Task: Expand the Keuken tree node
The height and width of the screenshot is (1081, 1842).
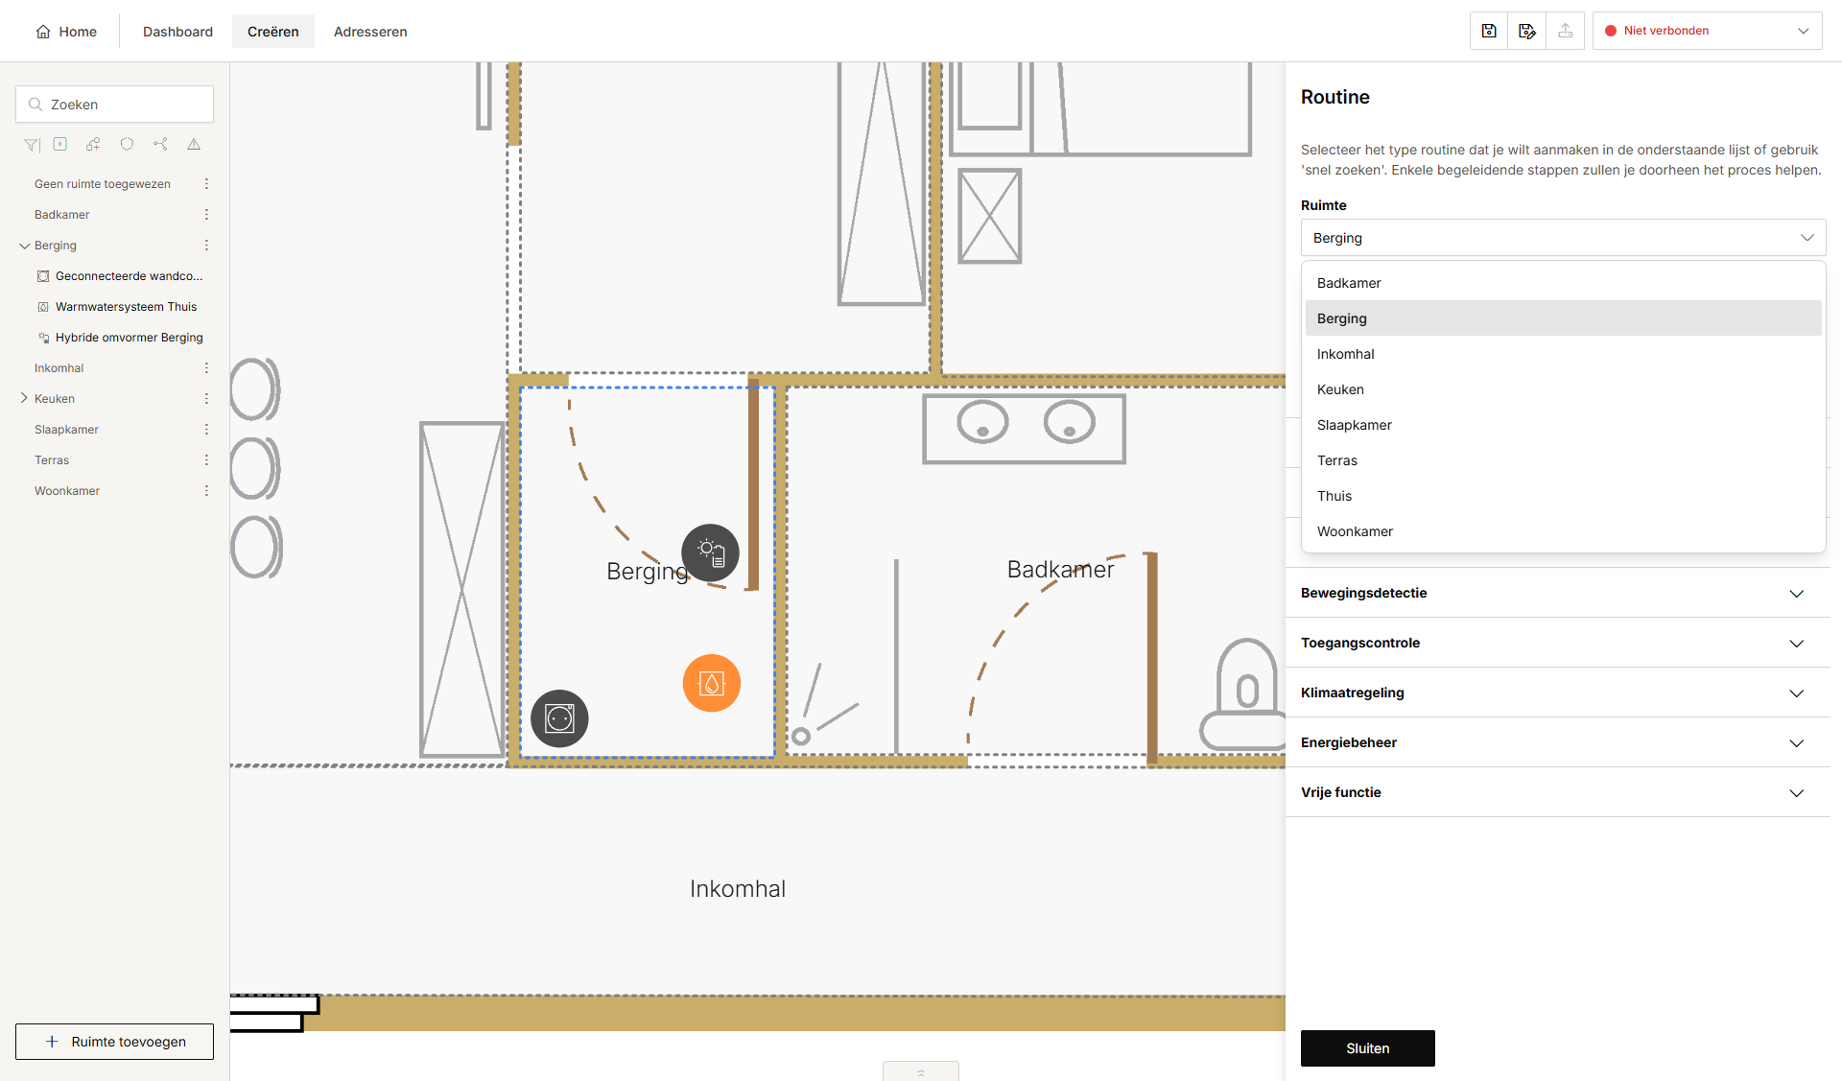Action: coord(24,398)
